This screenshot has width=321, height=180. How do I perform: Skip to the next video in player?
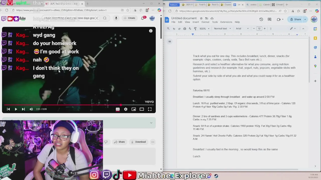[x=23, y=109]
